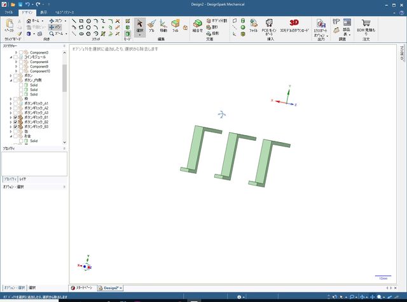This screenshot has height=302, width=407.
Task: Check visibility box for ボタンギミック_A1
Action: [x=15, y=103]
